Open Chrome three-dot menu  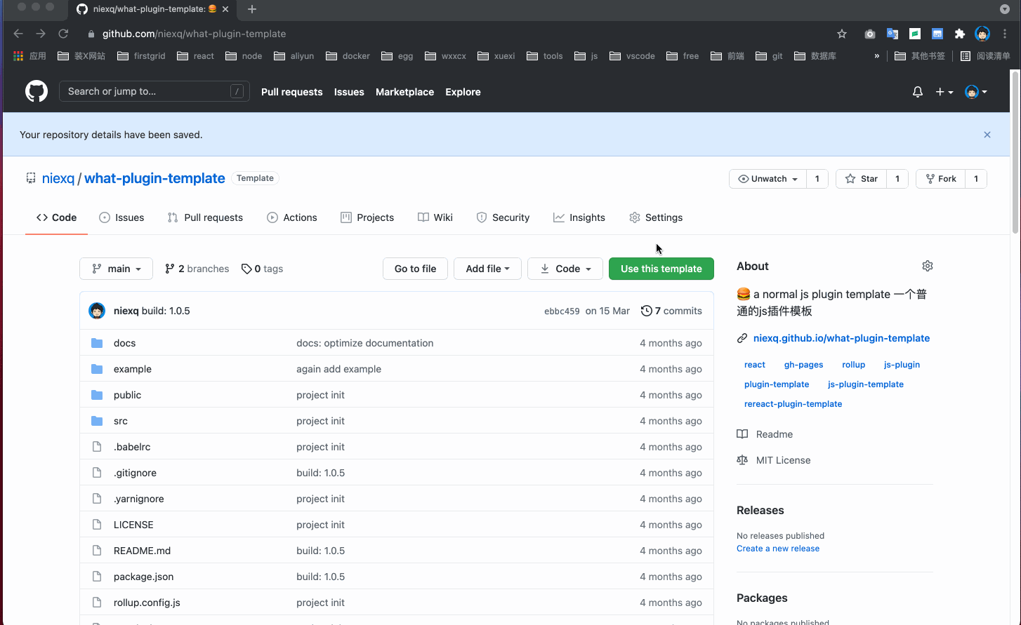pos(1006,34)
